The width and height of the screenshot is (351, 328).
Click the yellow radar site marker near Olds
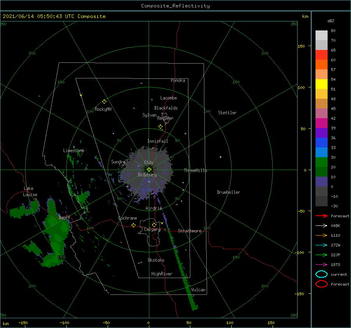(x=149, y=170)
